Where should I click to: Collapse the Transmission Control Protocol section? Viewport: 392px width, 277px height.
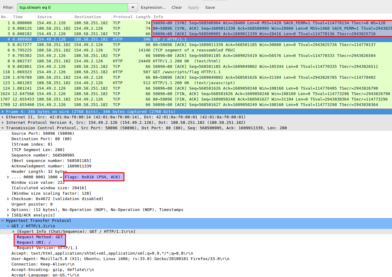coord(3,128)
